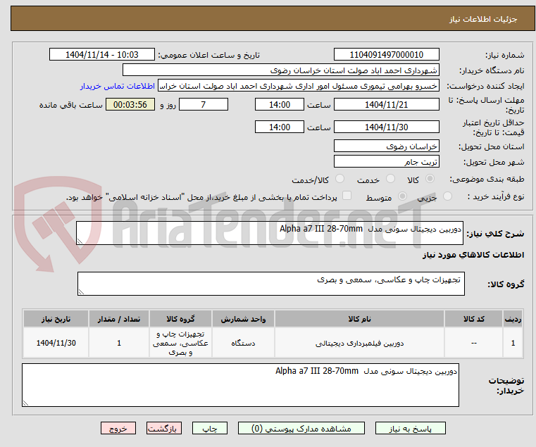Select the جزیی purchase type radio
The width and height of the screenshot is (536, 447).
tap(447, 196)
